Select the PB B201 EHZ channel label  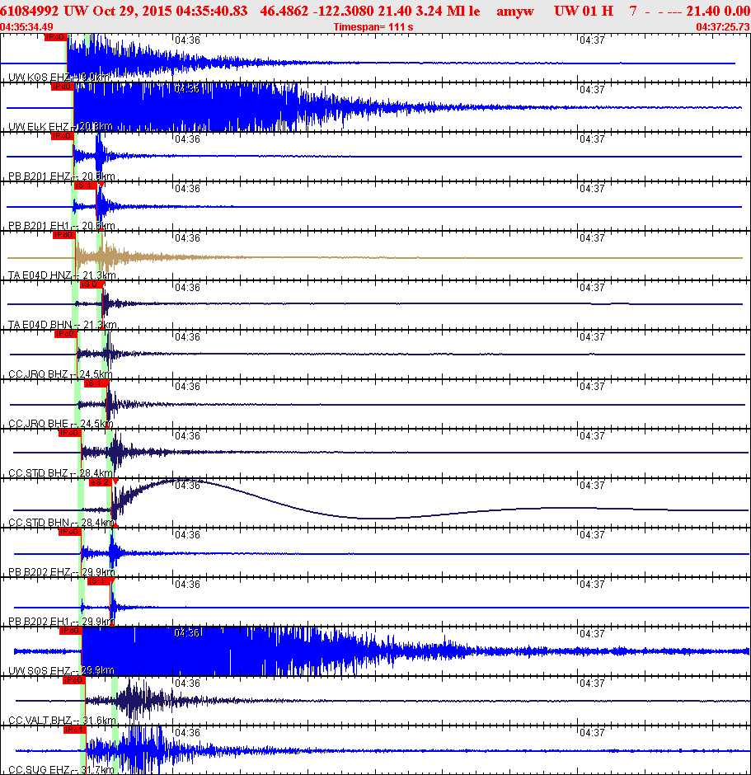coord(61,176)
